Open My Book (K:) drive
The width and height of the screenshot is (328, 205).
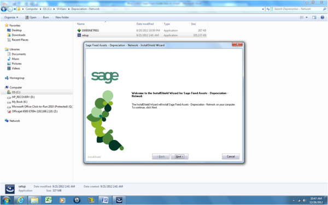click(20, 102)
